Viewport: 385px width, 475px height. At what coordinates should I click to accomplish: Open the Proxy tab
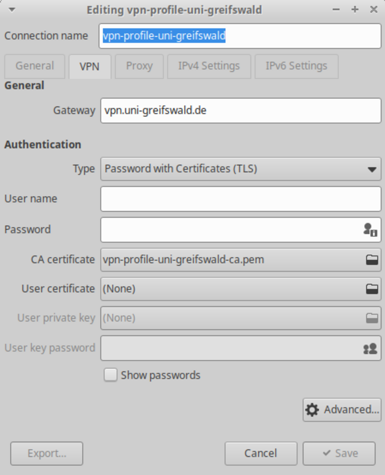[139, 66]
